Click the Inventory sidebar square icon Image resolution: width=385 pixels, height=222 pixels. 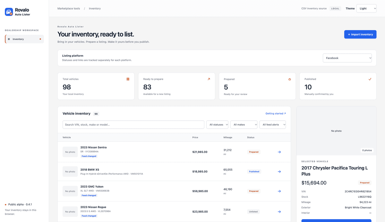coord(9,39)
